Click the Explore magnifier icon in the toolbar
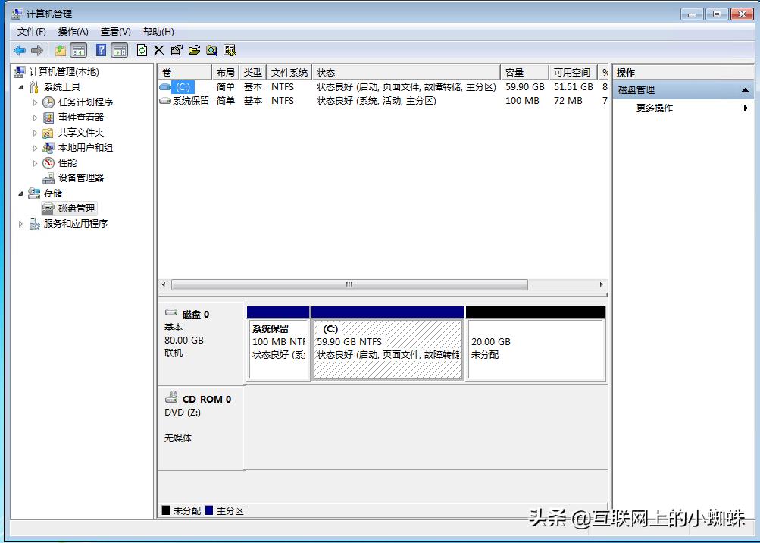Viewport: 760px width, 543px height. [211, 50]
